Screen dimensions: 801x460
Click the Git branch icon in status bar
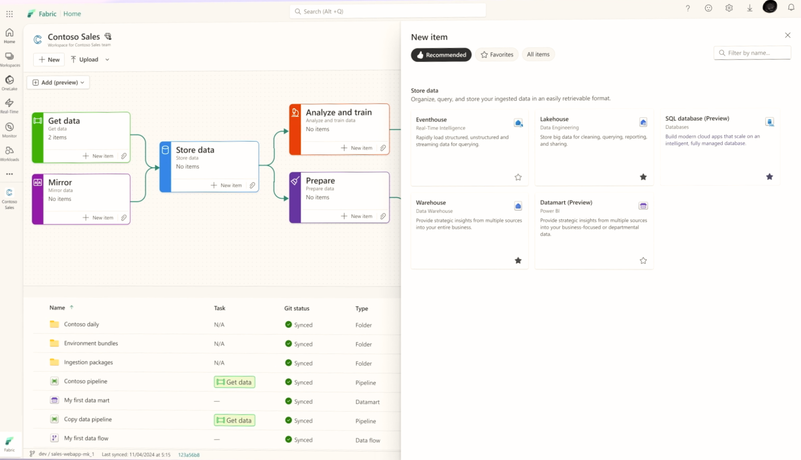pos(32,454)
